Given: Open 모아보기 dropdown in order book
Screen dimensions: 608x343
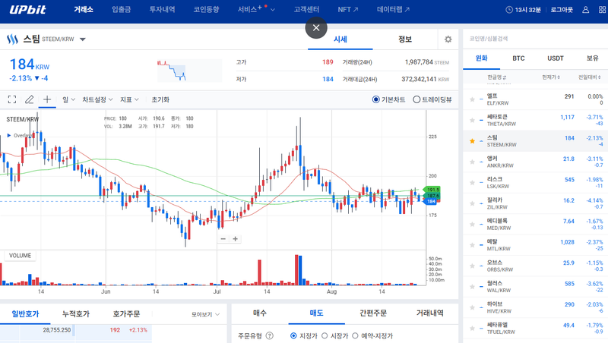Looking at the screenshot, I should 205,314.
